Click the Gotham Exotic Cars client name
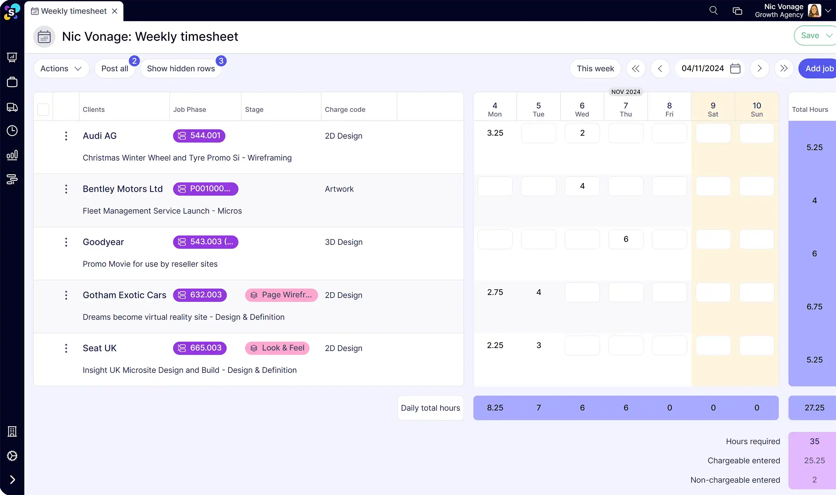 124,295
